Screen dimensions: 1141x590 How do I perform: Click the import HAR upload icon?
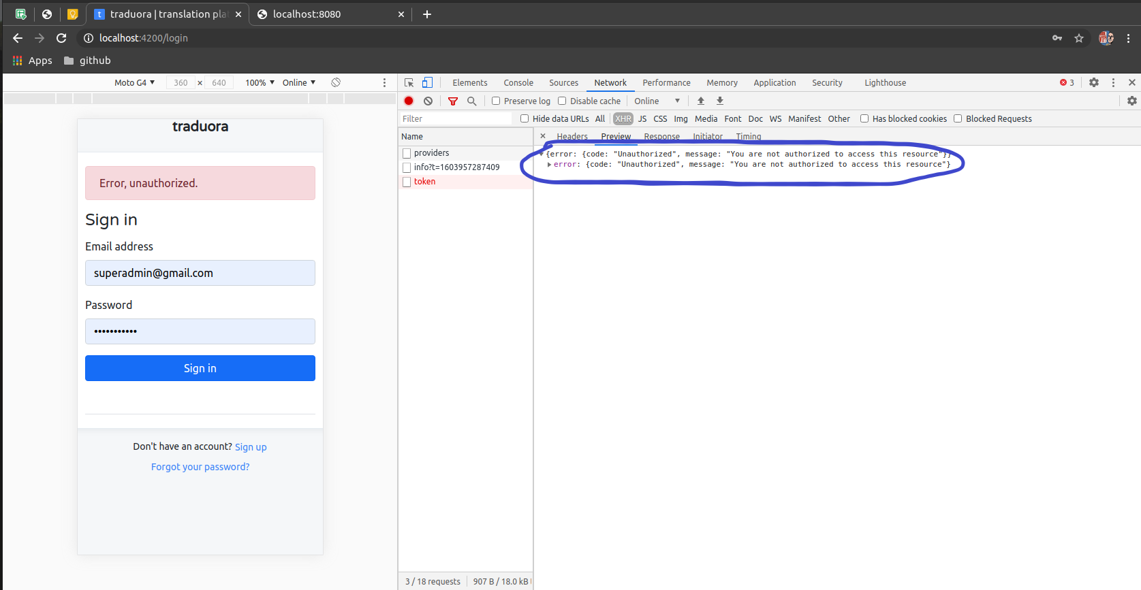[x=701, y=101]
